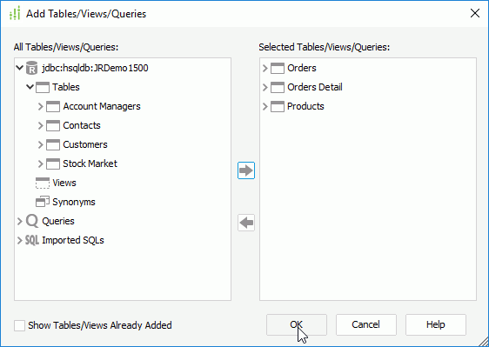Click the Cancel button
This screenshot has height=347, width=489.
tap(366, 325)
